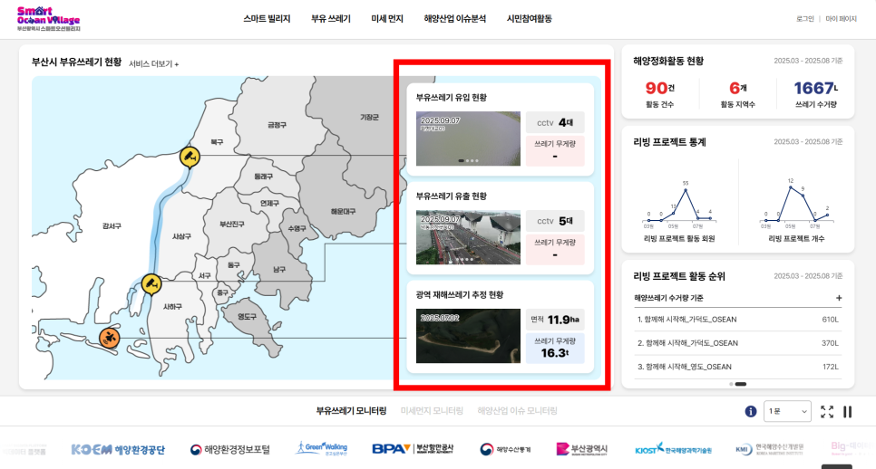The width and height of the screenshot is (876, 469).
Task: Open the 부유쓰레기 유입 현황 CCTV image
Action: [x=468, y=139]
